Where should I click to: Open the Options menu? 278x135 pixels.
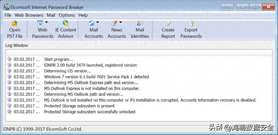point(67,15)
